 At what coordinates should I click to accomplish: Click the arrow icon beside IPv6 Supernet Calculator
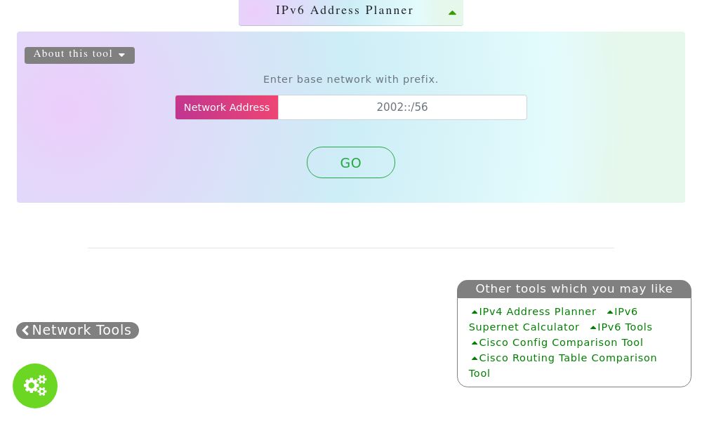[x=610, y=312]
